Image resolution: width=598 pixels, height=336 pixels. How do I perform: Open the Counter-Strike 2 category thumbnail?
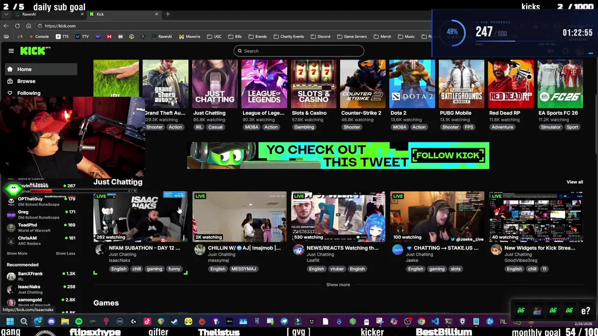(x=363, y=84)
